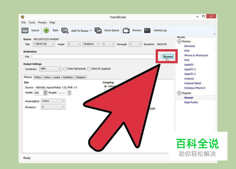
Task: Select the iPhone & iPod touch preset
Action: [196, 55]
